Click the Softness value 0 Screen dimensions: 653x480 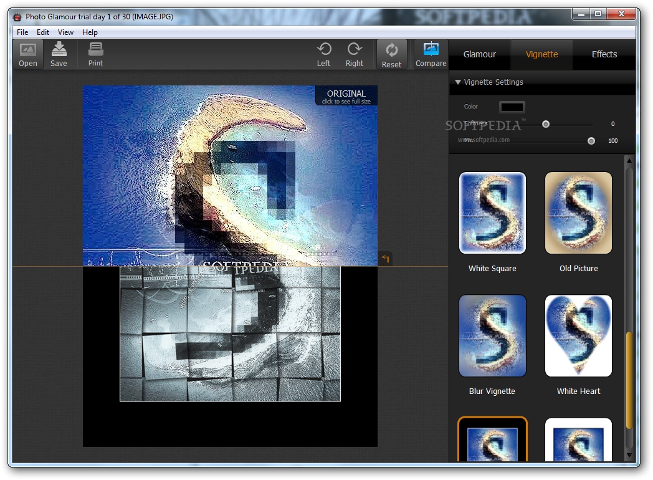pos(612,124)
